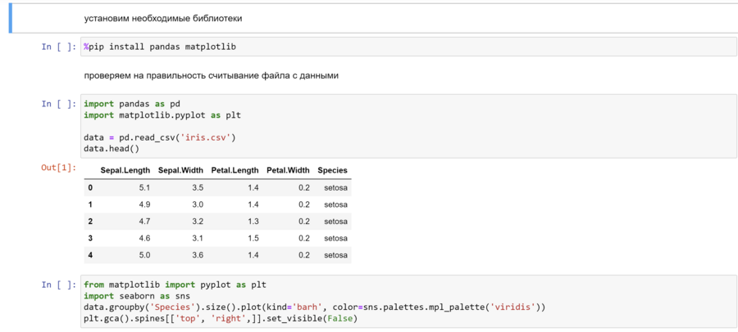Click the In [ ] prompt beside pip install
Screen dimensions: 738x332
59,47
